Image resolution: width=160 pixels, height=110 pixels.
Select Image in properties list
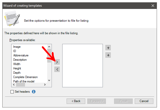pos(17,47)
